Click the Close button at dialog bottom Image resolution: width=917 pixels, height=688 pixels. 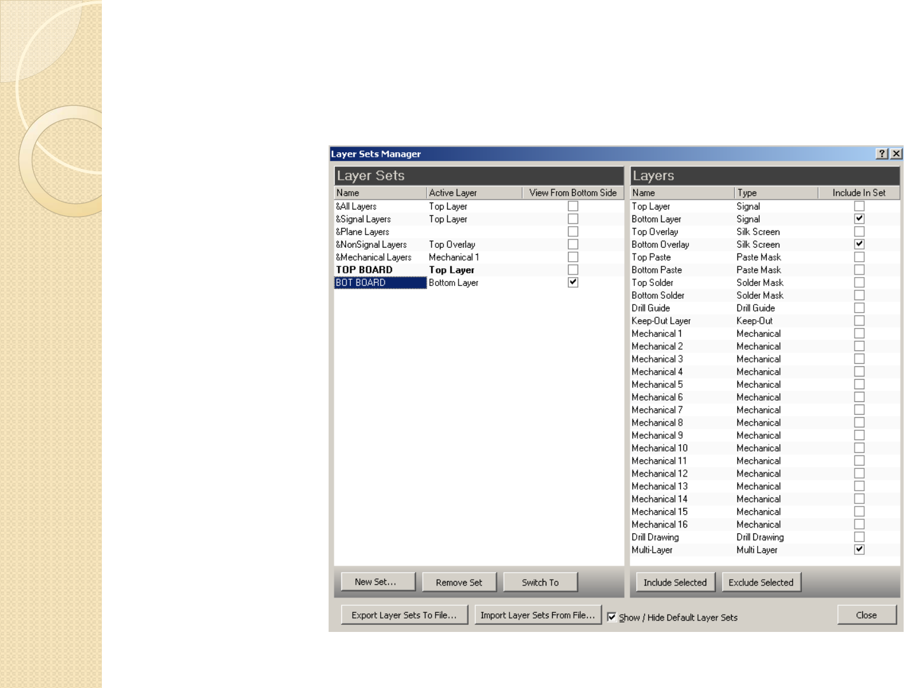click(x=867, y=615)
